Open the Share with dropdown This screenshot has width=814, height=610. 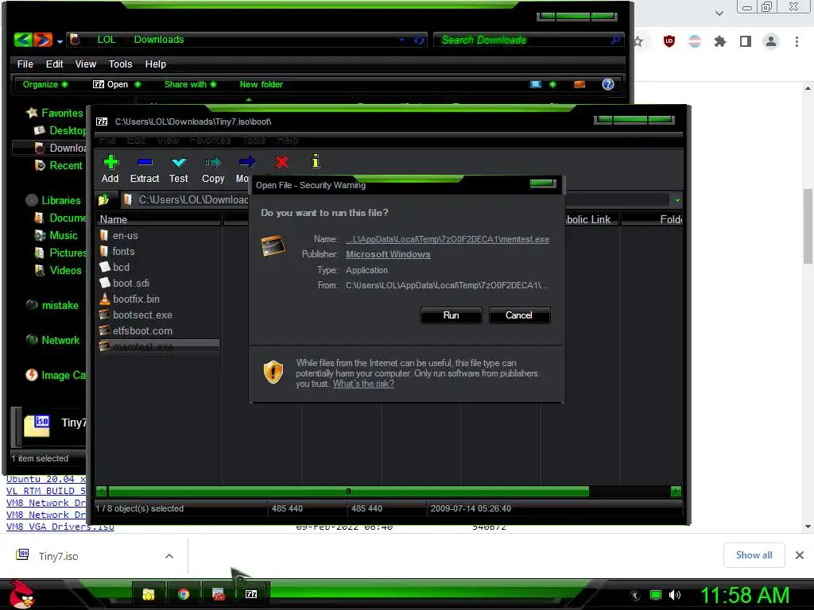click(x=191, y=84)
